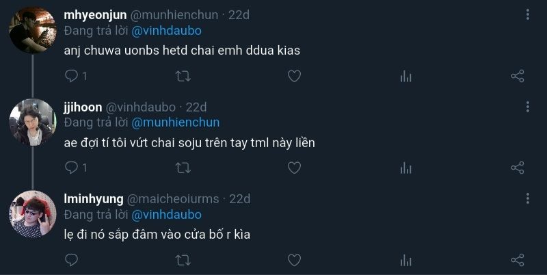Share jjihoon's tweet
The image size is (547, 275).
pos(518,167)
